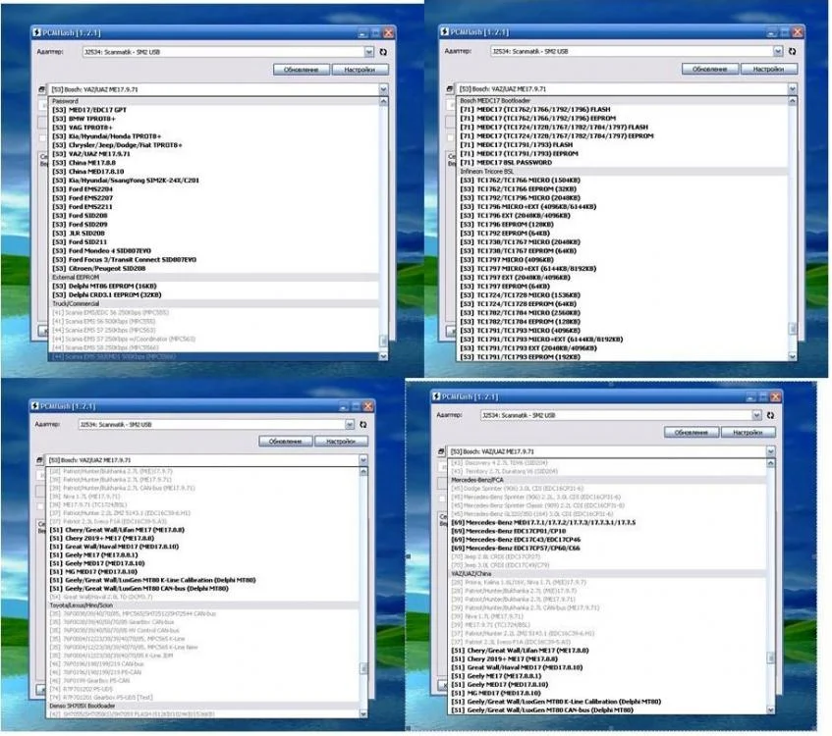Open the adapter dropdown arrow in the MEDC17 Bootloader window
Image resolution: width=832 pixels, height=736 pixels.
click(x=777, y=51)
